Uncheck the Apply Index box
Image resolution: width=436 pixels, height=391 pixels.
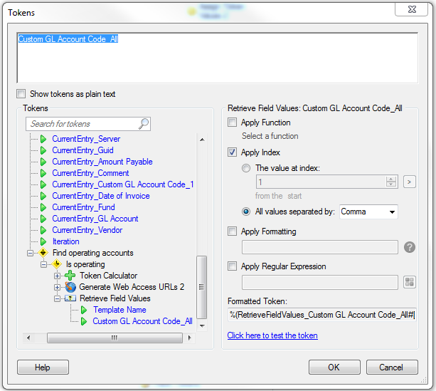pyautogui.click(x=232, y=152)
